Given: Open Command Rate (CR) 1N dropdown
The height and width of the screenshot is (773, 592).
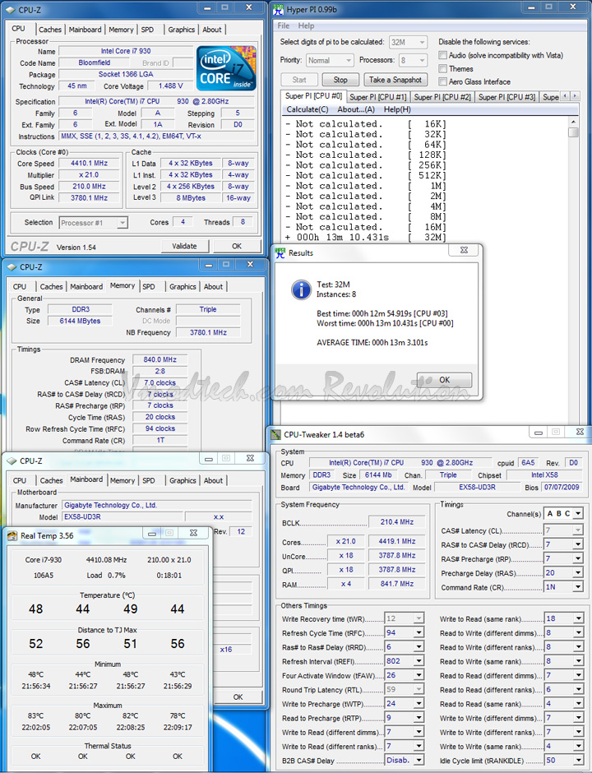Looking at the screenshot, I should click(578, 587).
